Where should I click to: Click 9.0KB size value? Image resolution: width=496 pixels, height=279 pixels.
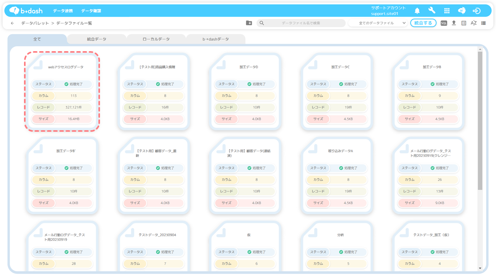tap(440, 203)
